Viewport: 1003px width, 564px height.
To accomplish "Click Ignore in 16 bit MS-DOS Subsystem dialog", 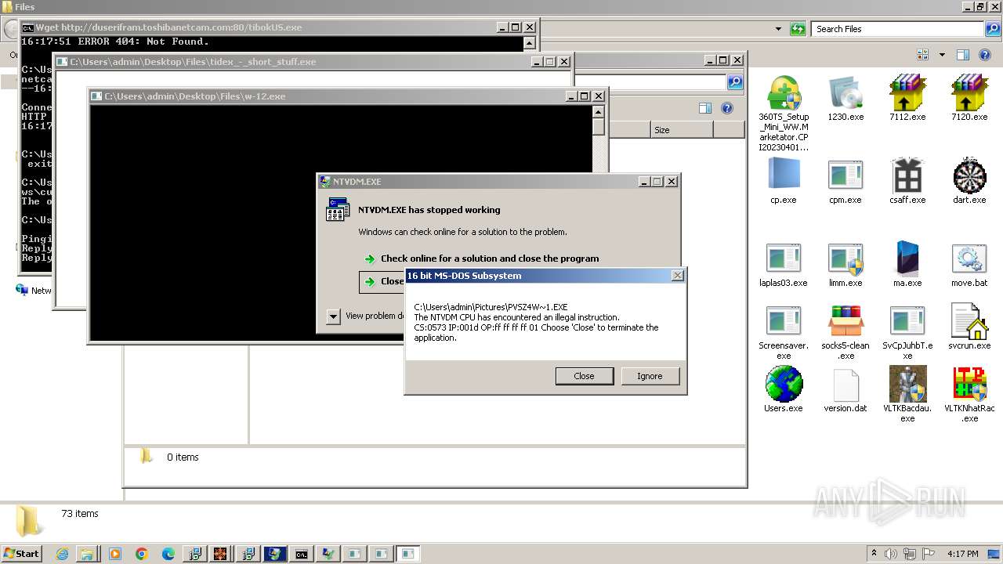I will (650, 376).
